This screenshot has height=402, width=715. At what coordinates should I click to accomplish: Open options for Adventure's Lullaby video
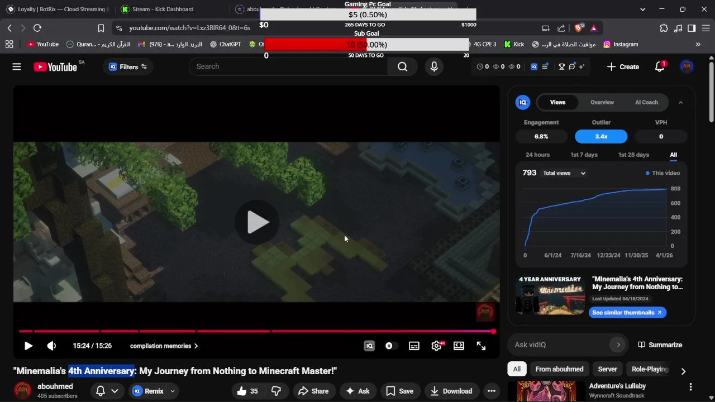click(x=690, y=387)
